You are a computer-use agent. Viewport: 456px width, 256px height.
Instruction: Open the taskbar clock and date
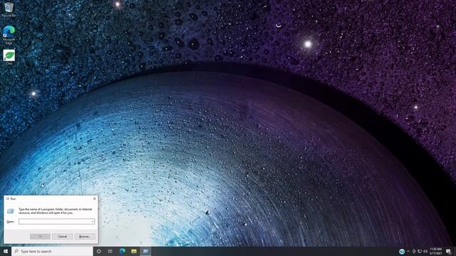[435, 251]
